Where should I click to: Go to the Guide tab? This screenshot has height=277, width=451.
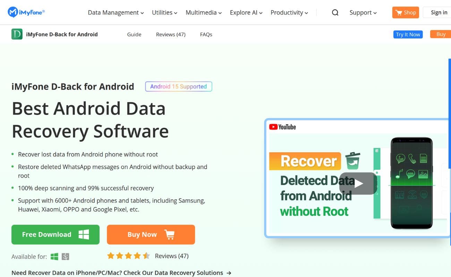pos(134,34)
